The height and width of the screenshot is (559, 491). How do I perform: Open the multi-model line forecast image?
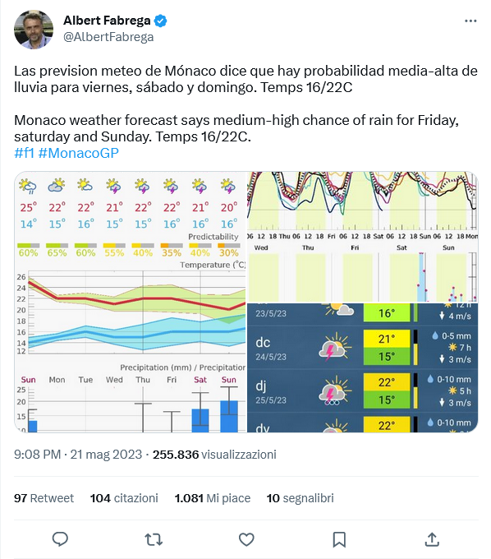[362, 237]
